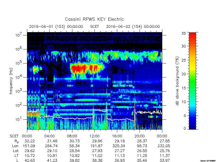216x162 pixels.
Task: Click the L value 38.38
Action: tap(97, 160)
